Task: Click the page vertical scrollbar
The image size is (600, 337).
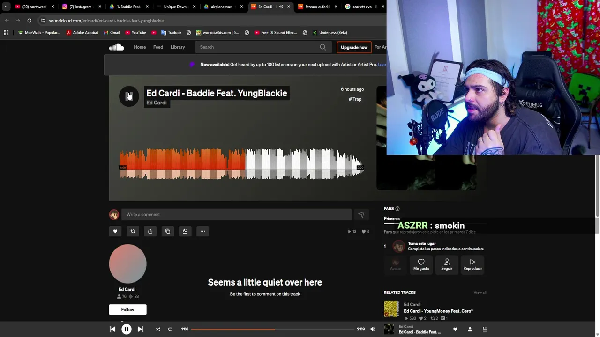Action: tap(597, 185)
